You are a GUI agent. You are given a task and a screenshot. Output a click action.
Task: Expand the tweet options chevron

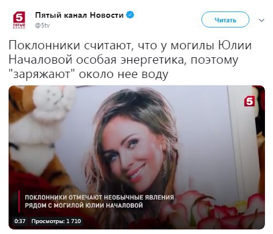pos(262,20)
